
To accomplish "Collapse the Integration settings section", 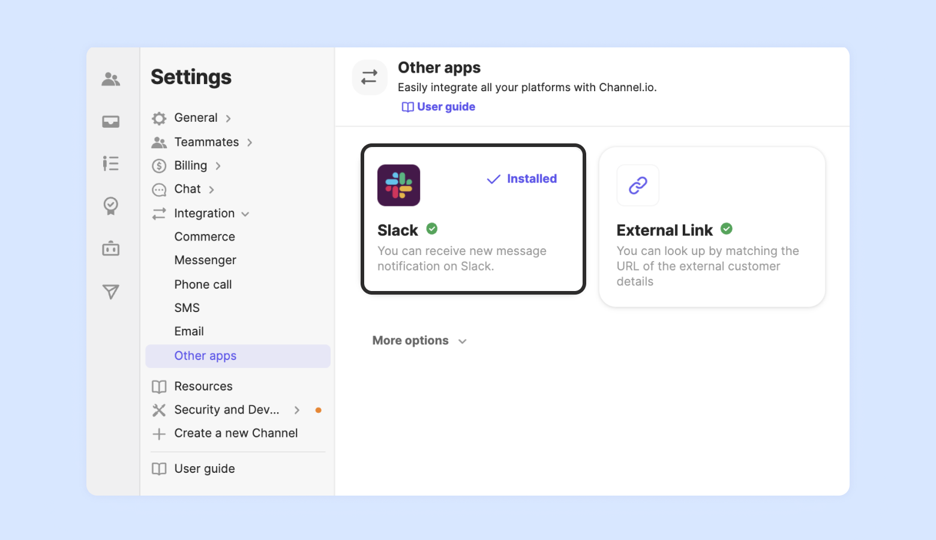I will tap(245, 214).
